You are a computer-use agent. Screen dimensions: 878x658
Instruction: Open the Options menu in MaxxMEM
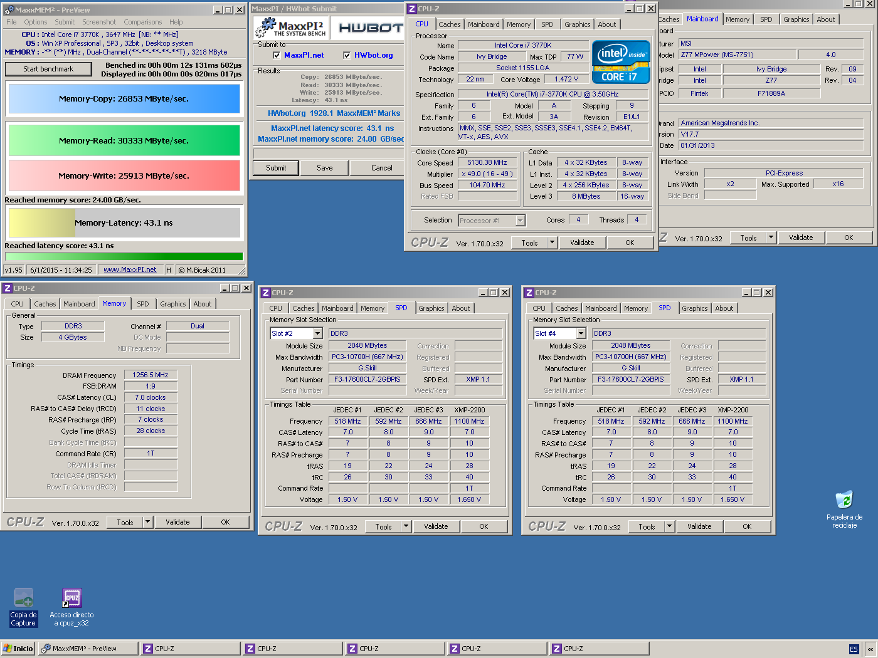pos(36,22)
